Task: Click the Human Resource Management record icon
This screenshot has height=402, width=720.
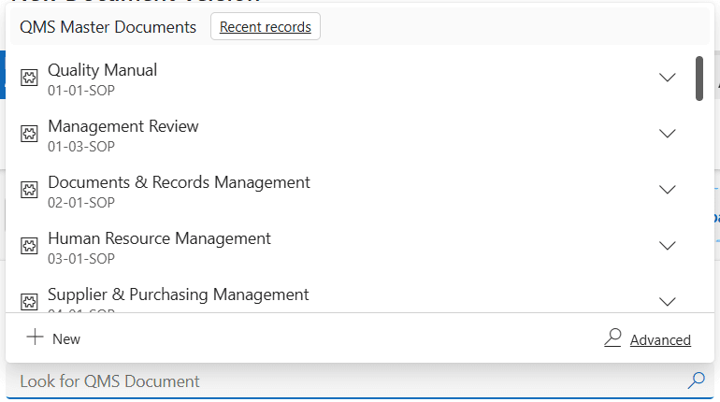Action: coord(29,246)
